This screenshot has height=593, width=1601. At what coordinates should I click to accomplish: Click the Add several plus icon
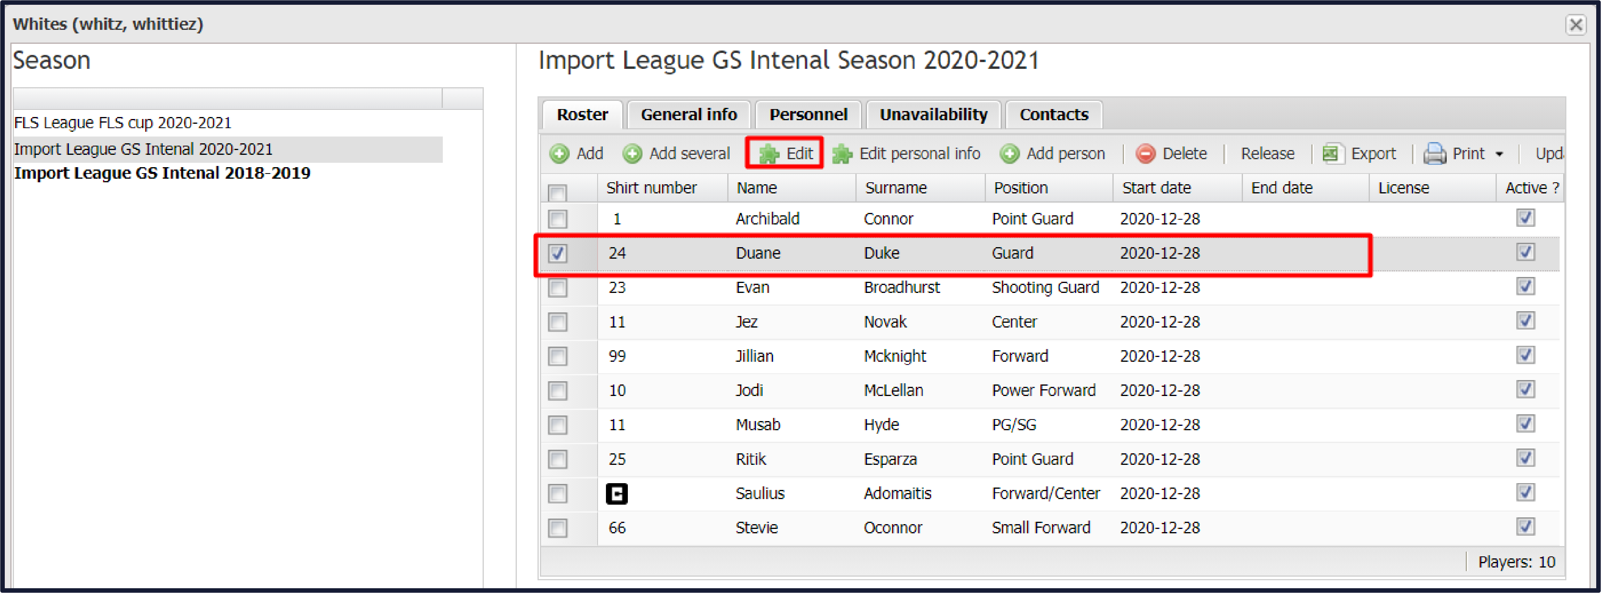(632, 154)
